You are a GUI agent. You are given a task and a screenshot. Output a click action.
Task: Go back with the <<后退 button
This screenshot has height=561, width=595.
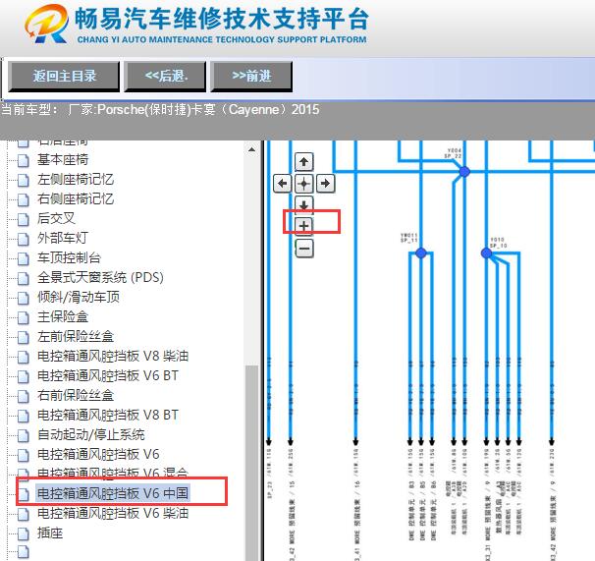(x=166, y=77)
